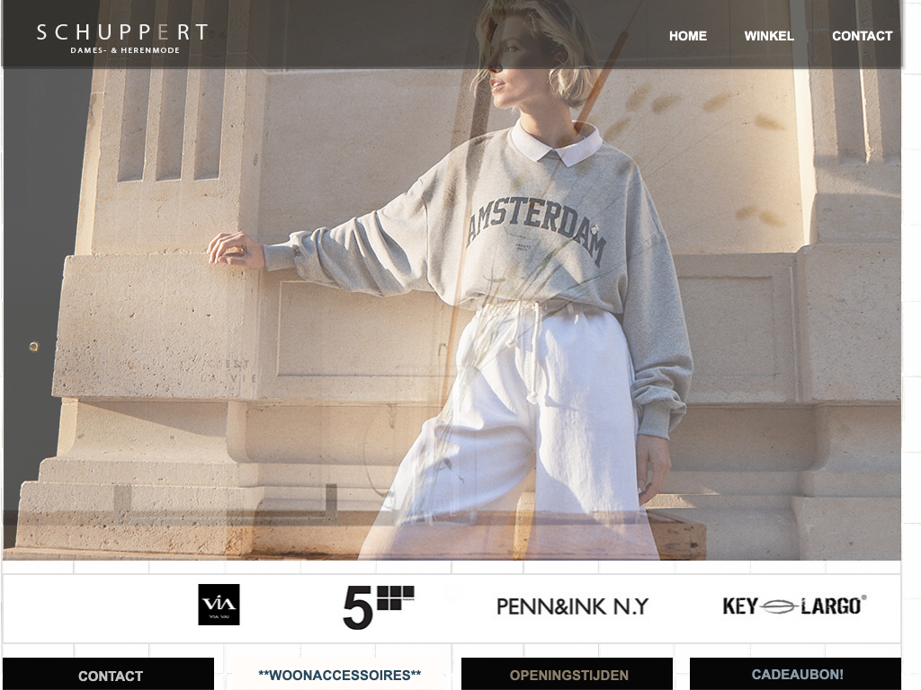Click the Key Largo brand logo
The height and width of the screenshot is (690, 921).
click(x=794, y=606)
